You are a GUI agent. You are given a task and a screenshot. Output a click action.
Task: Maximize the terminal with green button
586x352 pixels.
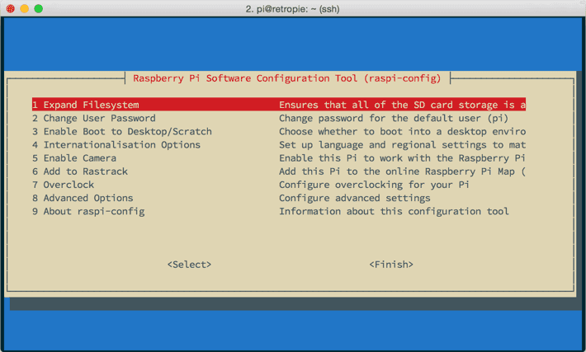coord(39,8)
